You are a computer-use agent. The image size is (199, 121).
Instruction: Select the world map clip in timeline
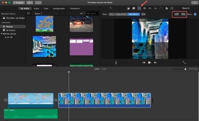tap(31, 100)
